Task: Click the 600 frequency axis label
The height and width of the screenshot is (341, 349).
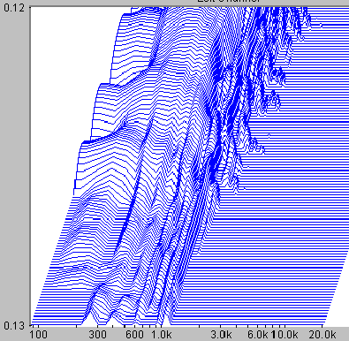Action: (x=134, y=335)
